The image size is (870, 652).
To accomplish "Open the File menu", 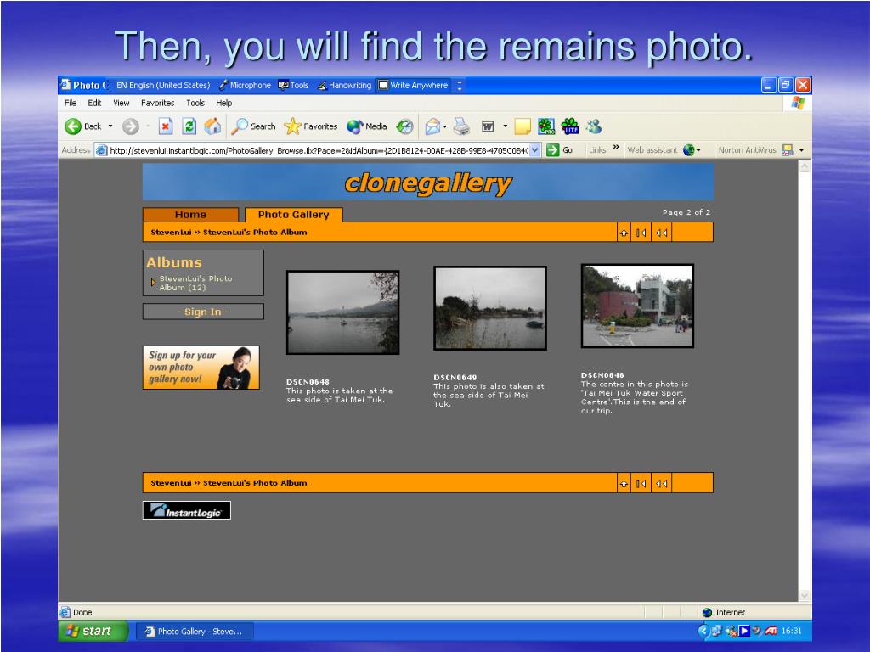I will click(x=71, y=103).
